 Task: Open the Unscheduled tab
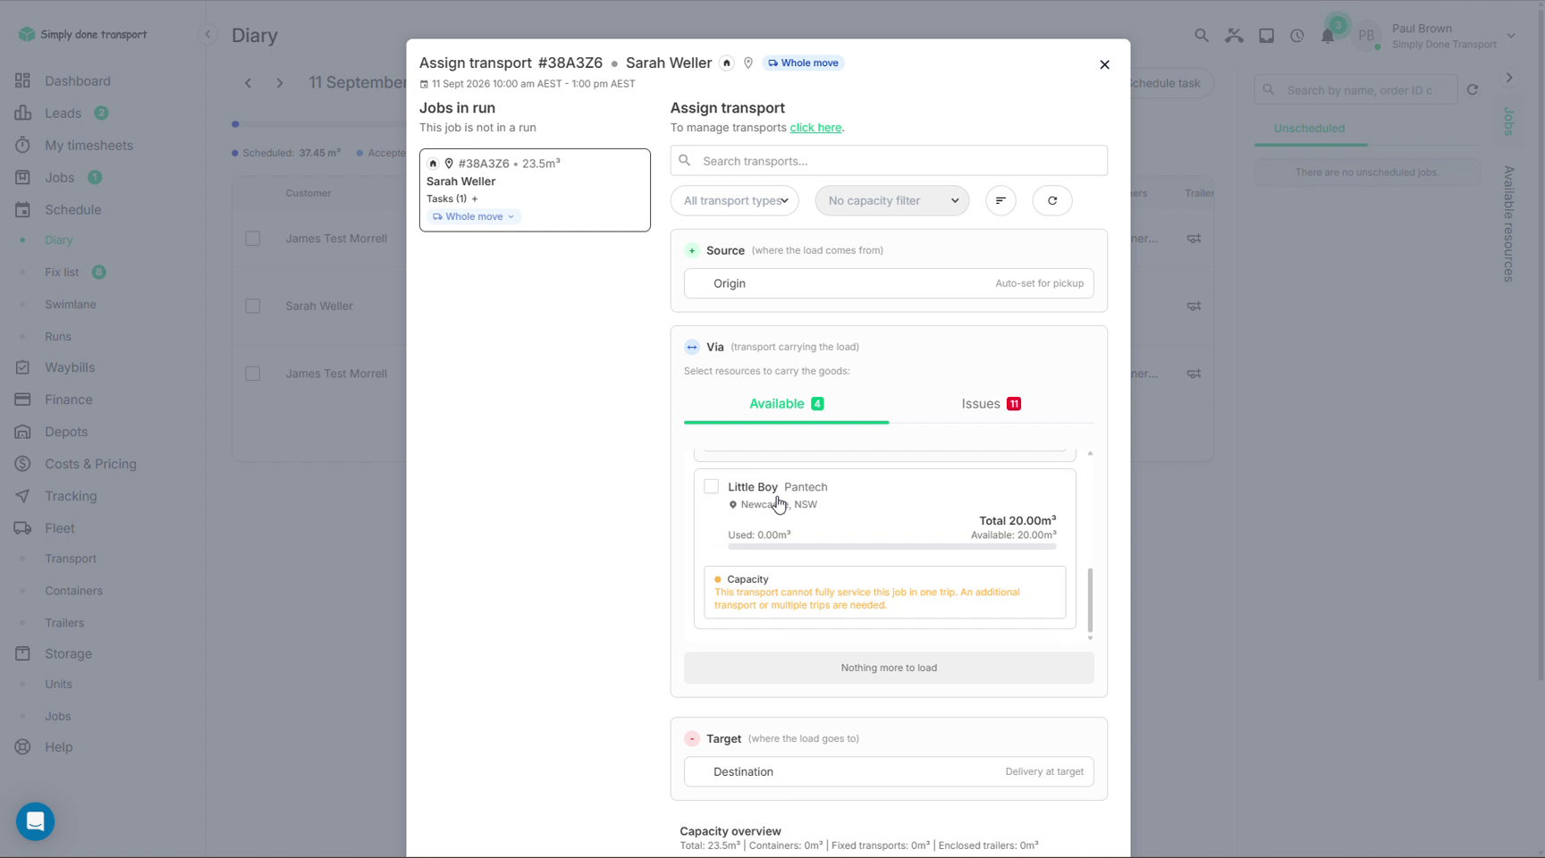click(1309, 128)
